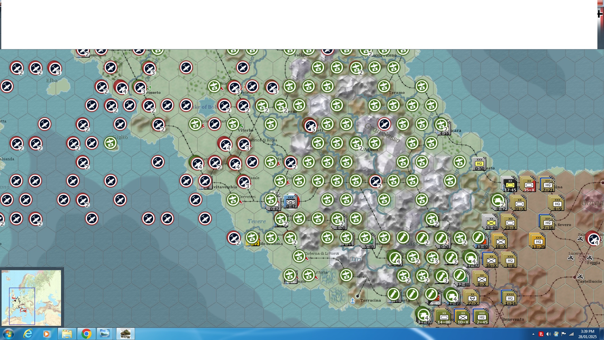Click the orange HQ counter 13=26
The height and width of the screenshot is (340, 604).
(x=538, y=241)
